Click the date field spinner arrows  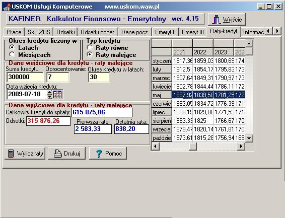50,95
